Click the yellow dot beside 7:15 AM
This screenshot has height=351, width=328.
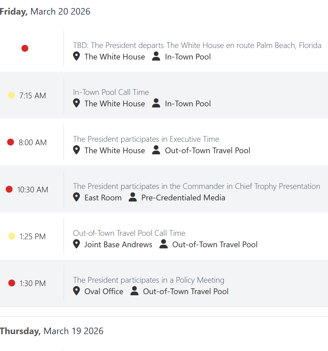(x=11, y=95)
